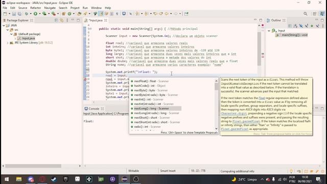
Task: Switch to the Input.java editor tab
Action: [x=96, y=20]
